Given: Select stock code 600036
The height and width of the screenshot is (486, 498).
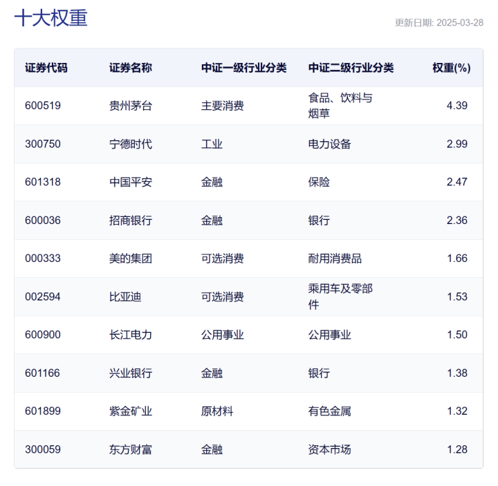Looking at the screenshot, I should [x=43, y=221].
